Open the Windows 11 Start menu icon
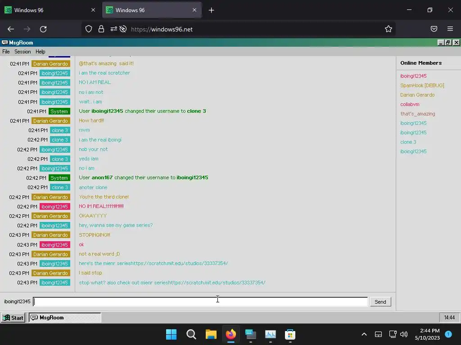 point(171,334)
